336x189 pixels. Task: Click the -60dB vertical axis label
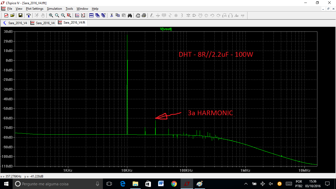tap(7, 118)
